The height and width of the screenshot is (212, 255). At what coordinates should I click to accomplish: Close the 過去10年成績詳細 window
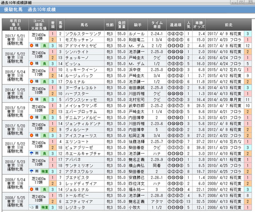tap(250, 2)
